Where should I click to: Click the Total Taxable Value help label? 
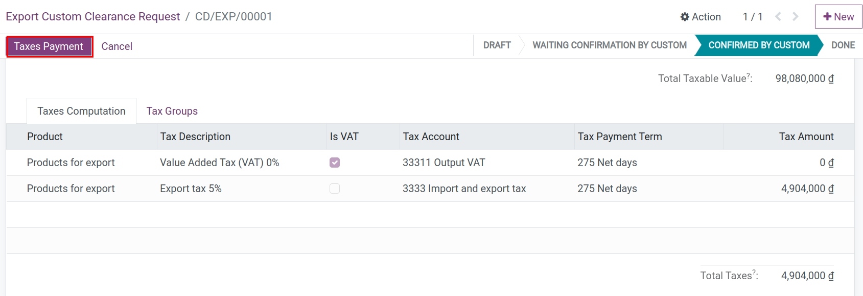pos(705,78)
